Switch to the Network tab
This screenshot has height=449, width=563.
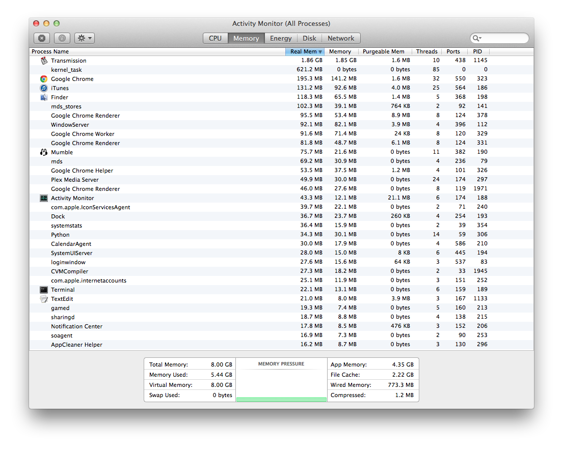point(341,38)
